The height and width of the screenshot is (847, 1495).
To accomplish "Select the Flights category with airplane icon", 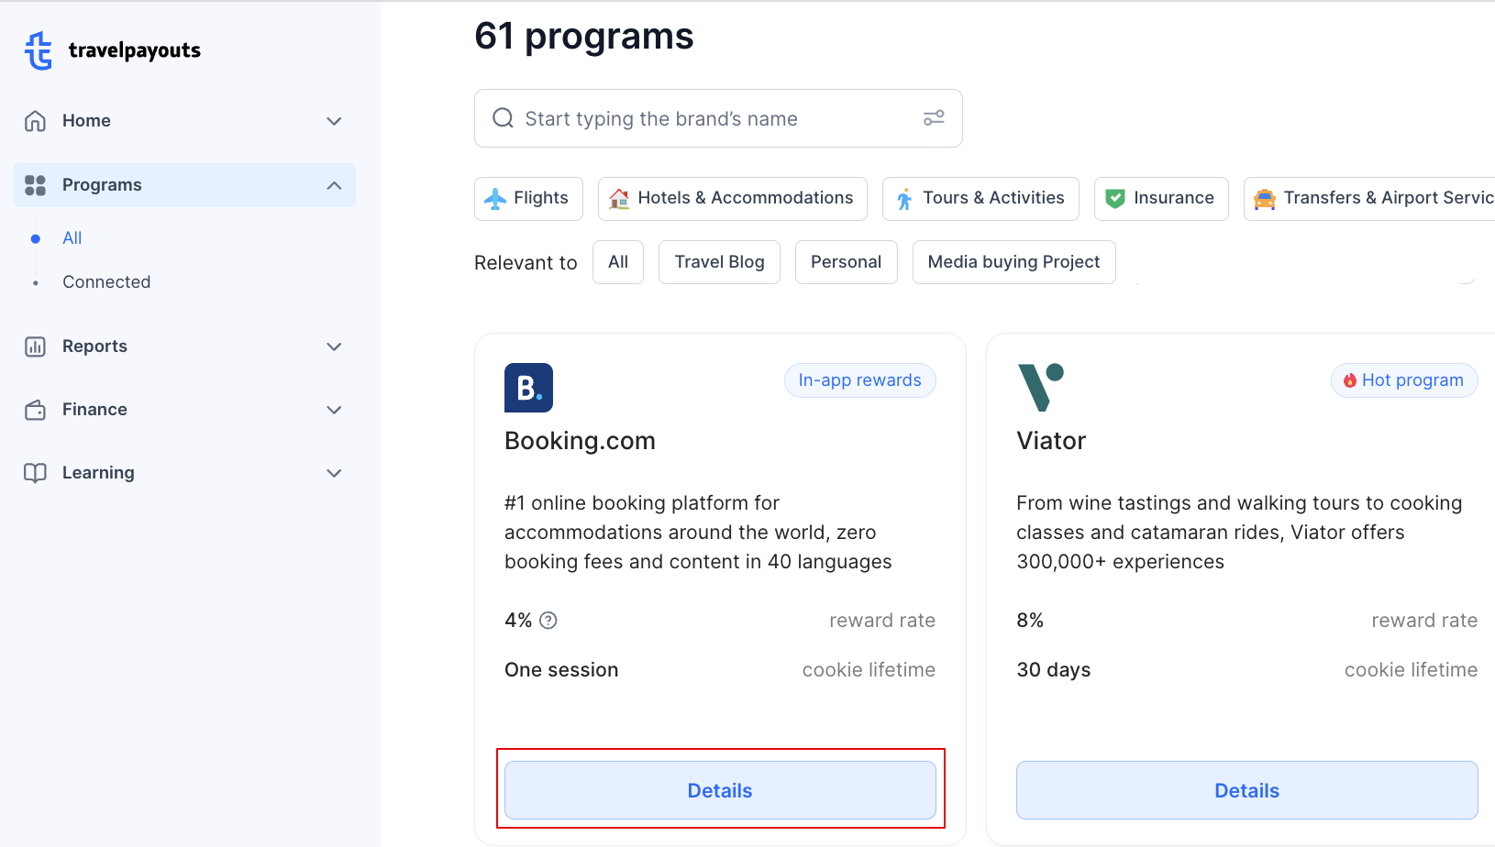I will (x=496, y=198).
